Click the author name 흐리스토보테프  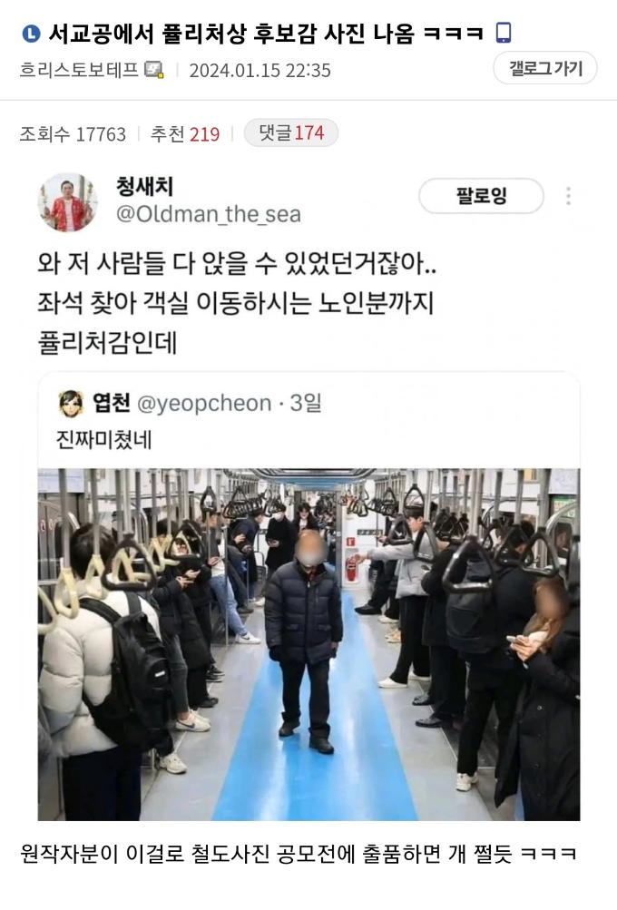(80, 70)
